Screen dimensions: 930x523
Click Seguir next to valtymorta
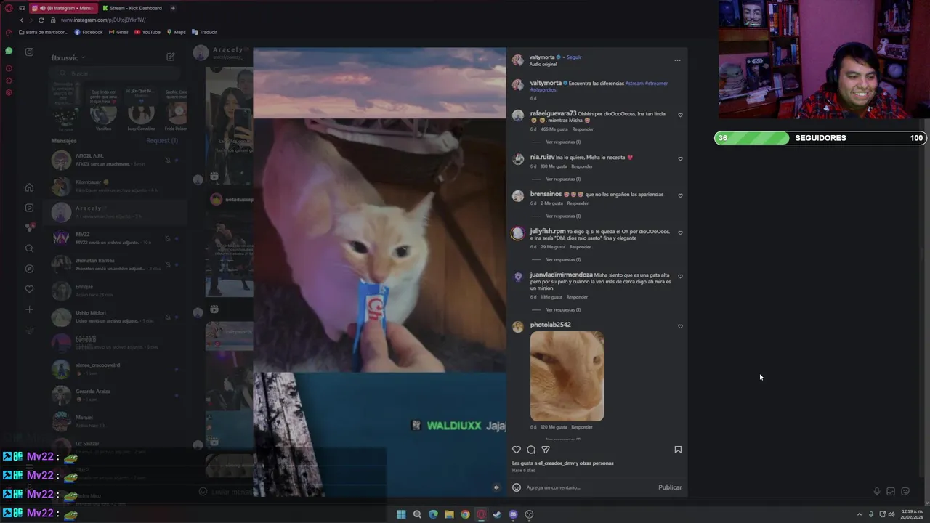point(574,57)
